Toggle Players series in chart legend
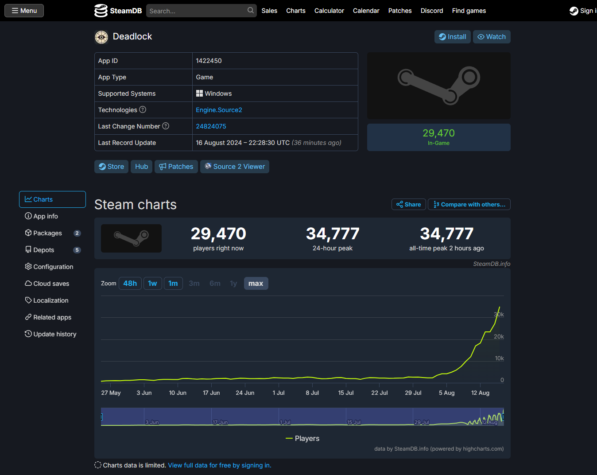 point(302,438)
